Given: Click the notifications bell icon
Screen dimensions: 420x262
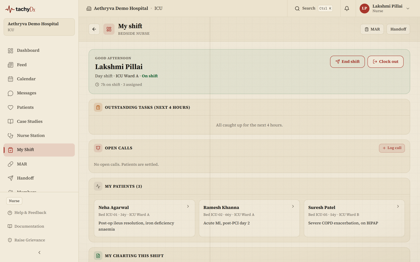Looking at the screenshot, I should [x=347, y=9].
